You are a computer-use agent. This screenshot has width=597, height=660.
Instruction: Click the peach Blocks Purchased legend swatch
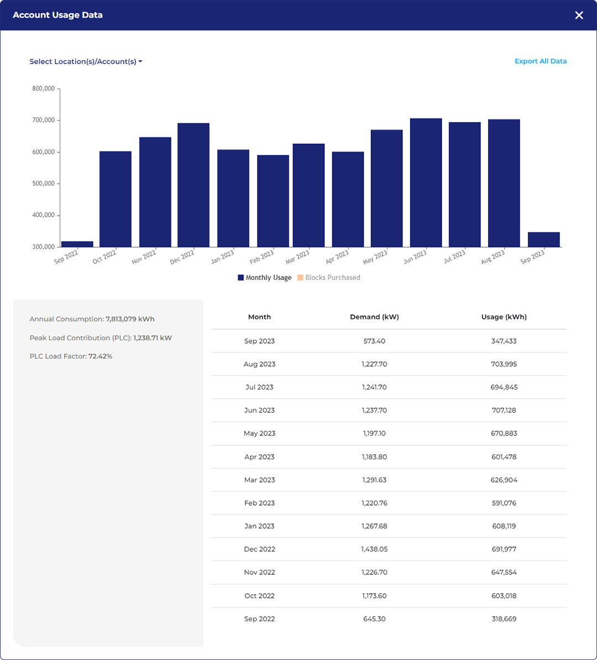[300, 278]
